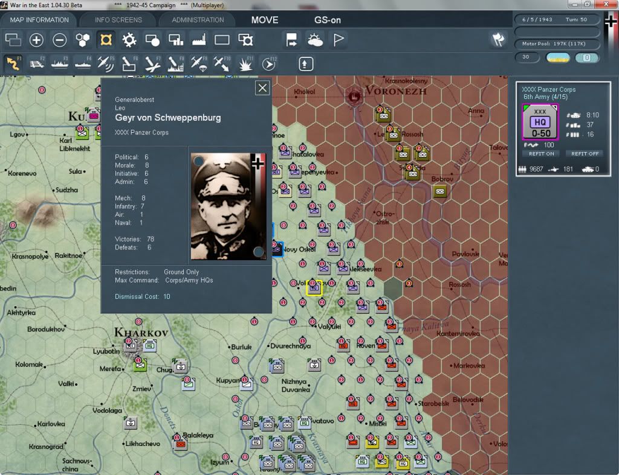Select the Move mode F1 icon

click(13, 63)
